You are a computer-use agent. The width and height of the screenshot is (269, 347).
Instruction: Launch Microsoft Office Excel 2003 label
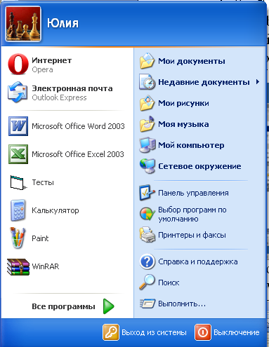[78, 154]
